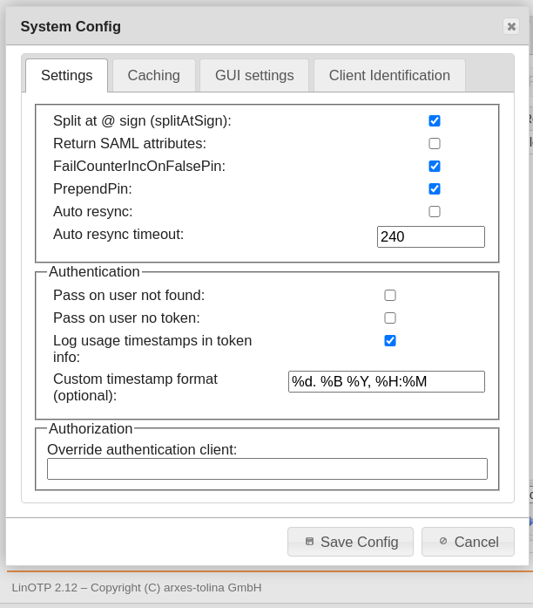This screenshot has height=608, width=533.
Task: Close the System Config dialog
Action: (511, 26)
